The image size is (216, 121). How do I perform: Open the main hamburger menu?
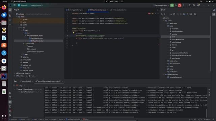[x=15, y=5]
